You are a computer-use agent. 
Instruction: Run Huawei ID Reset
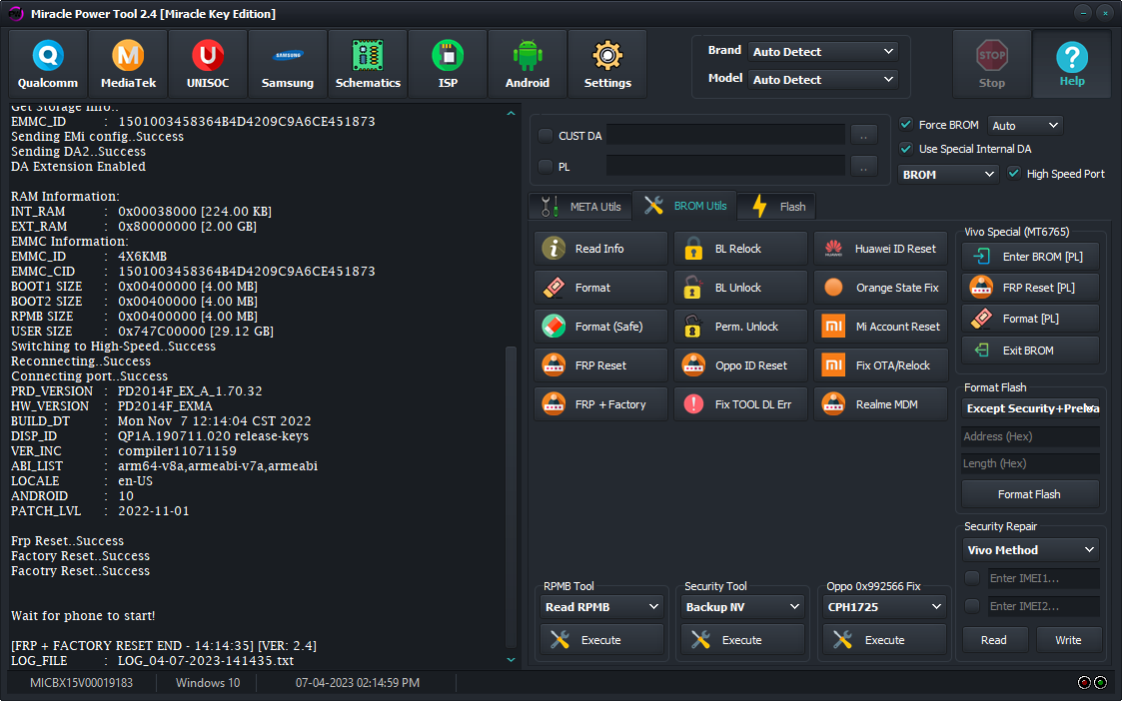pyautogui.click(x=881, y=249)
